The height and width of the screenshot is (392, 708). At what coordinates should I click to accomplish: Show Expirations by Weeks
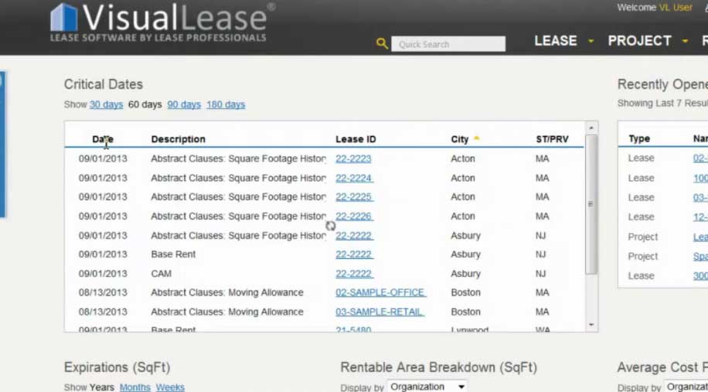point(170,387)
